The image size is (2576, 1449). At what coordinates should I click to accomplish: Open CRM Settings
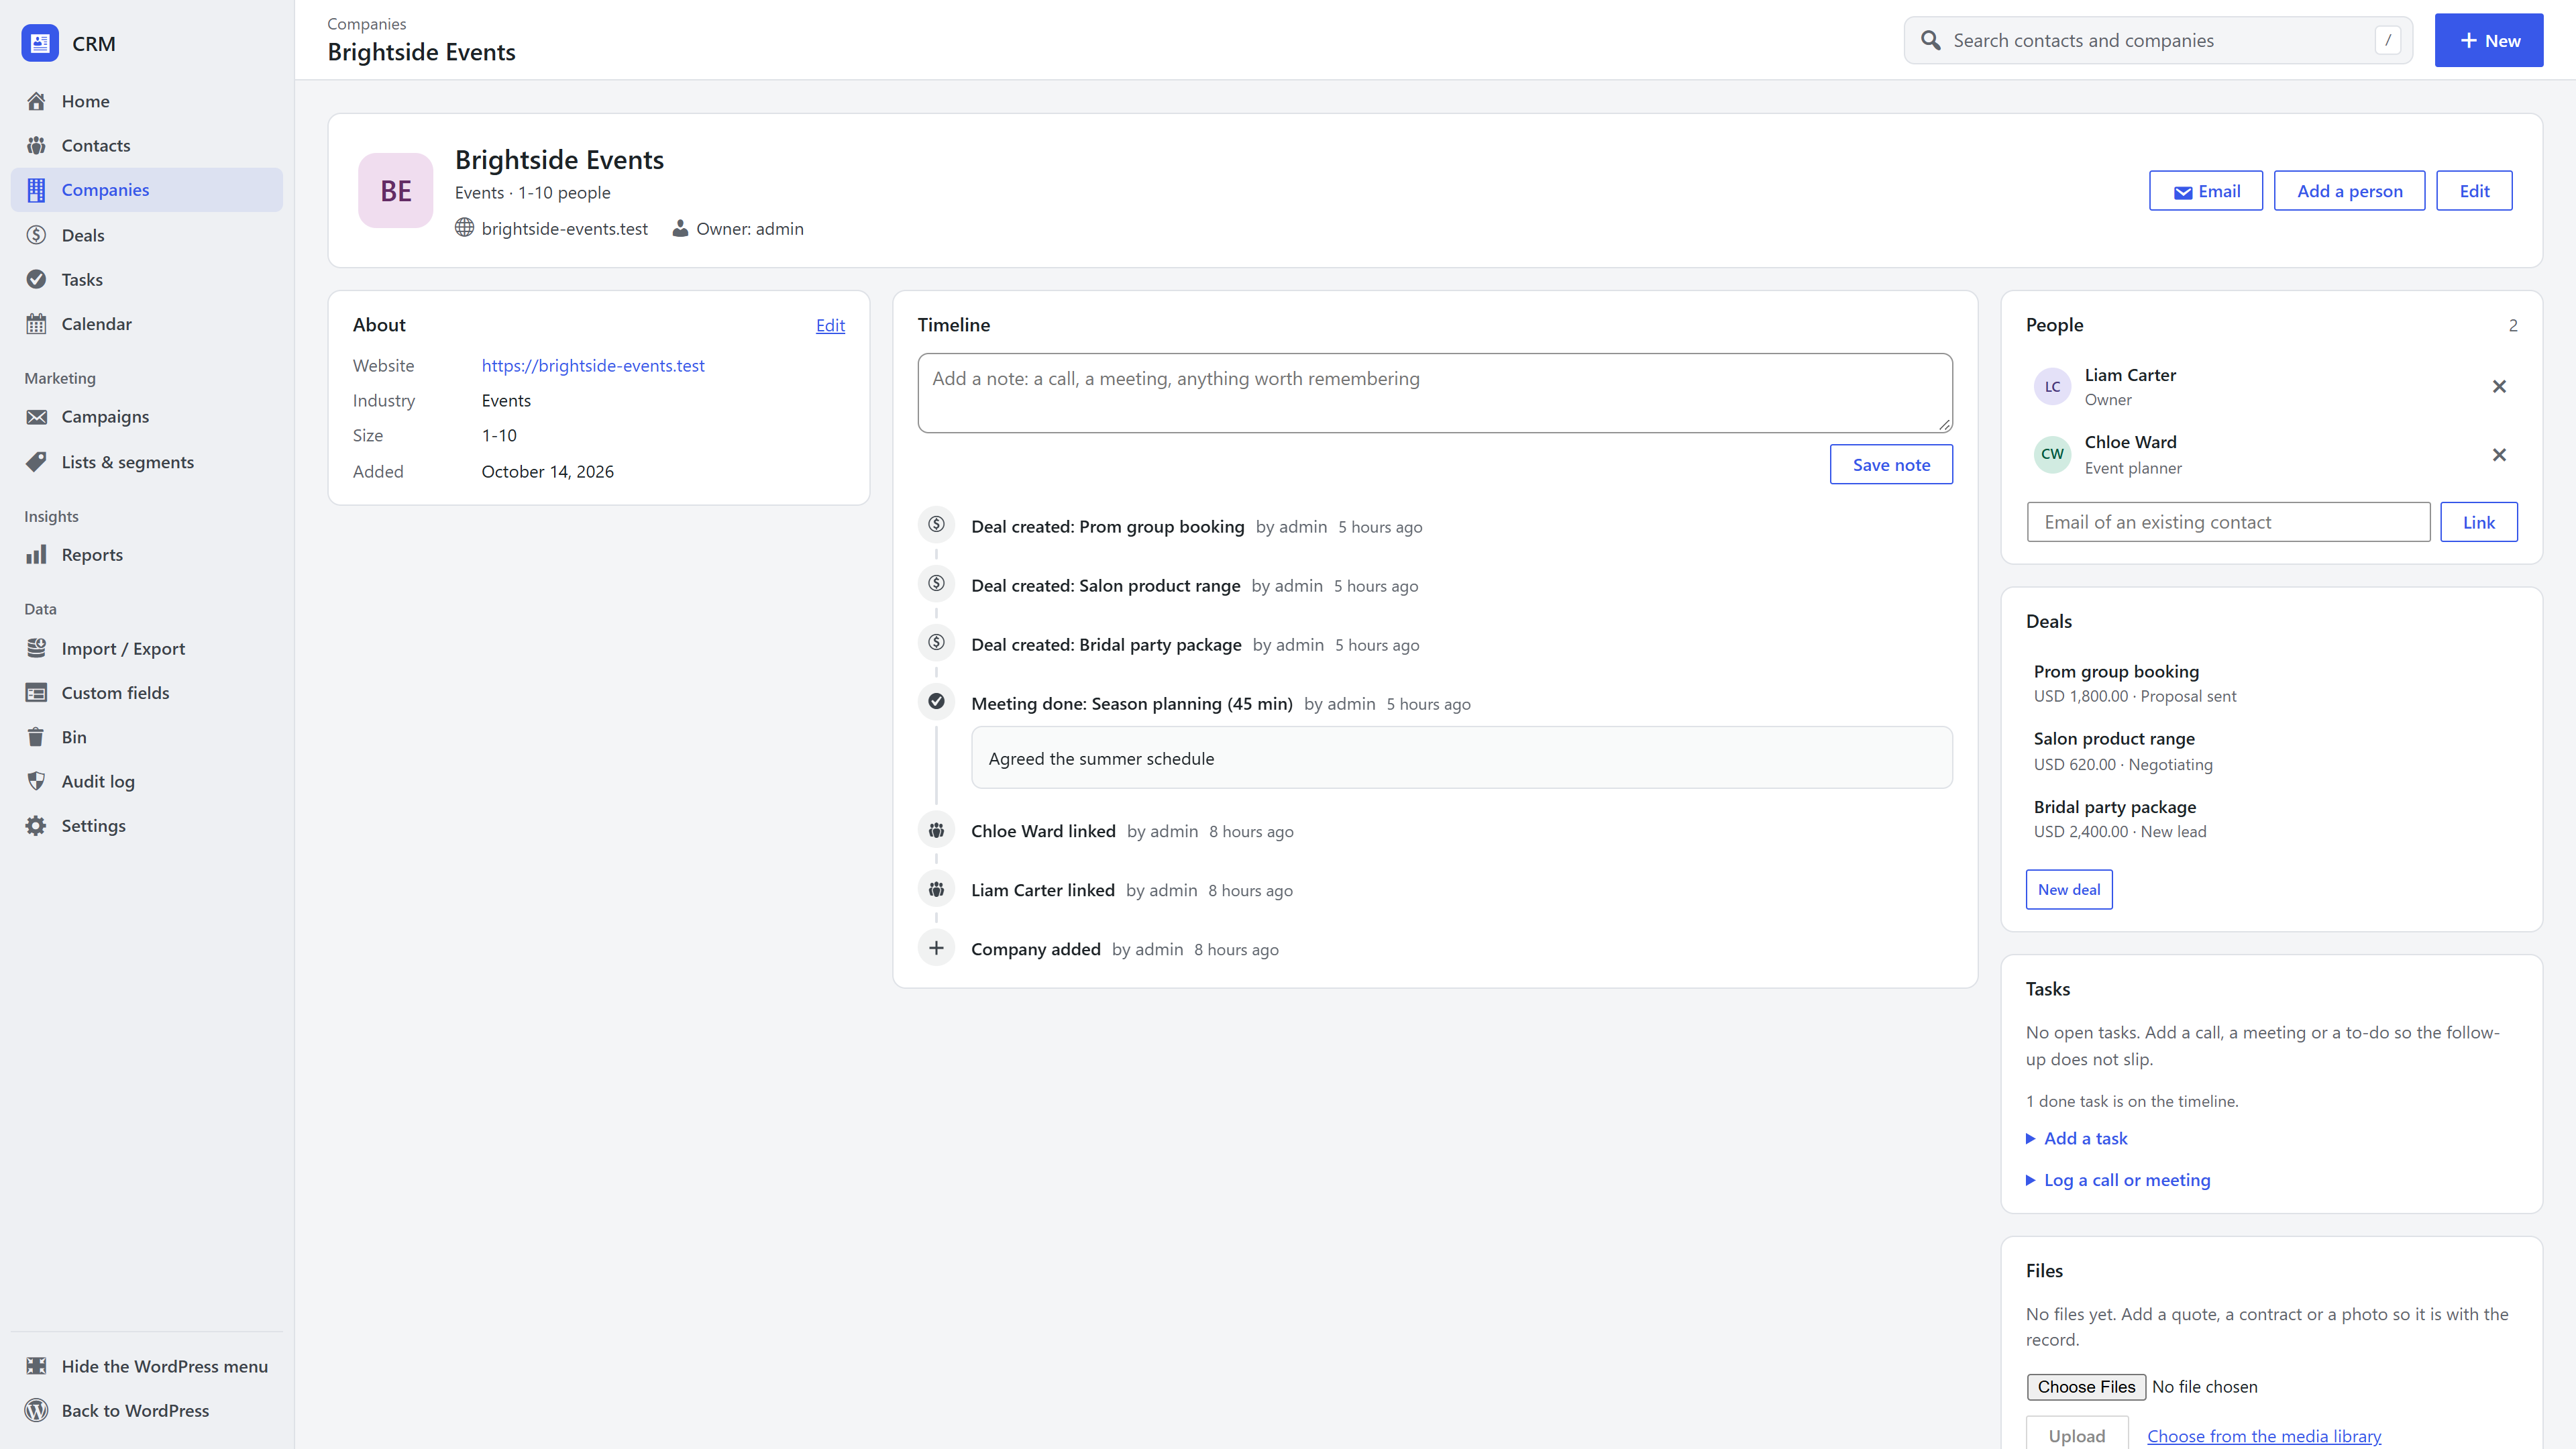(x=147, y=825)
